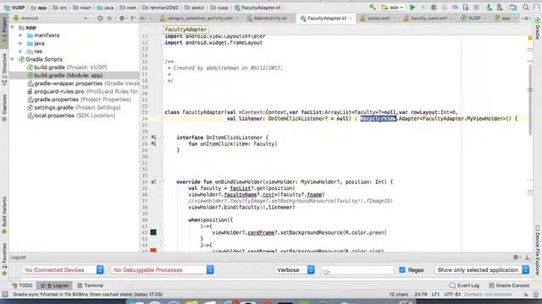Click the Logcat bottom tab
Viewport: 542px width, 304px height.
pyautogui.click(x=54, y=285)
